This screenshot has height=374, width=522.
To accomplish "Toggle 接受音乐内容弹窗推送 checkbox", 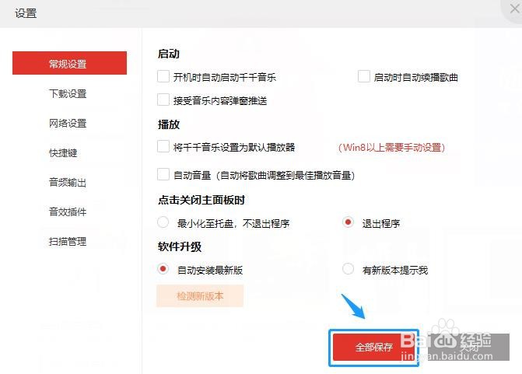I will point(163,100).
